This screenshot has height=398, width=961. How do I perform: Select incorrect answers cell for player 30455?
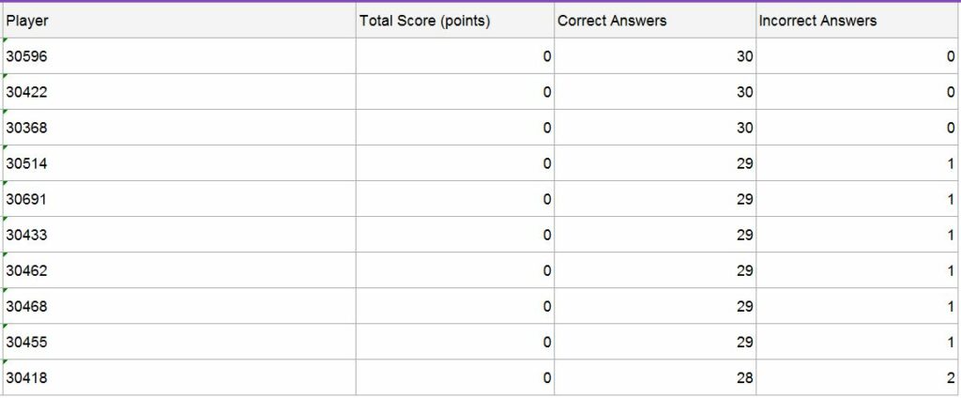pyautogui.click(x=857, y=341)
